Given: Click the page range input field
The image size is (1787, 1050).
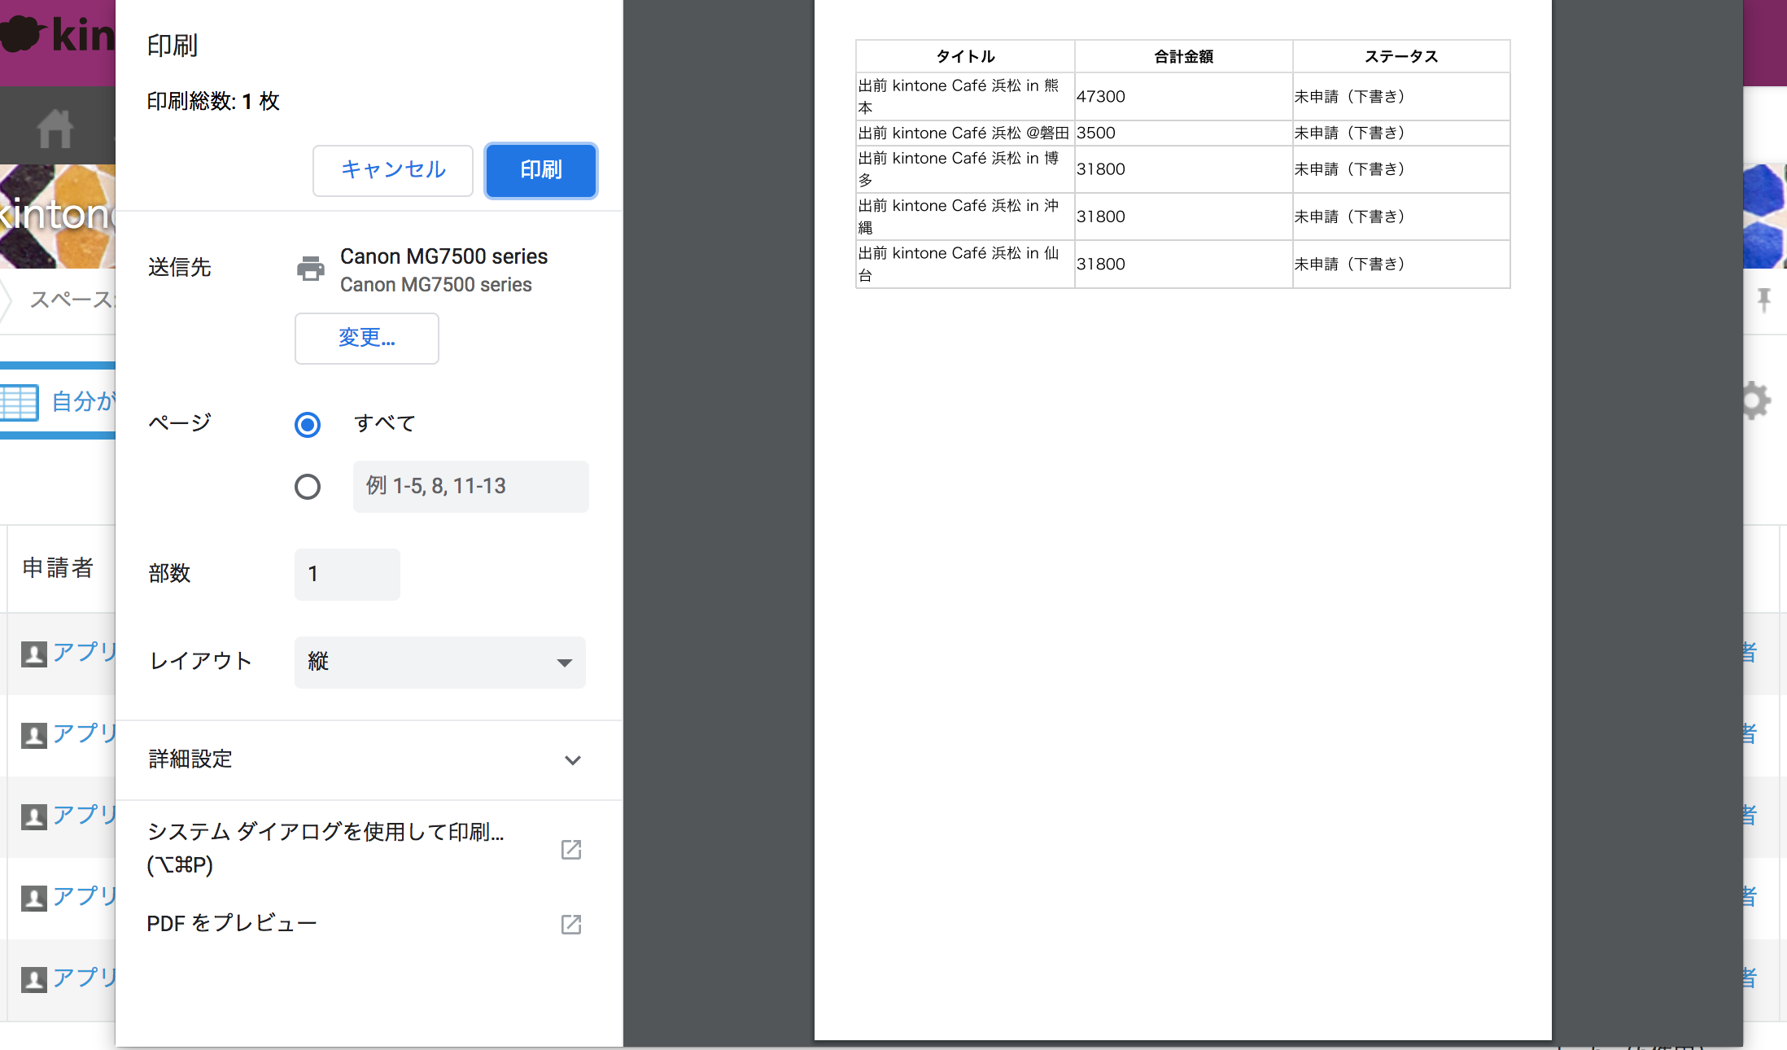Looking at the screenshot, I should (470, 487).
